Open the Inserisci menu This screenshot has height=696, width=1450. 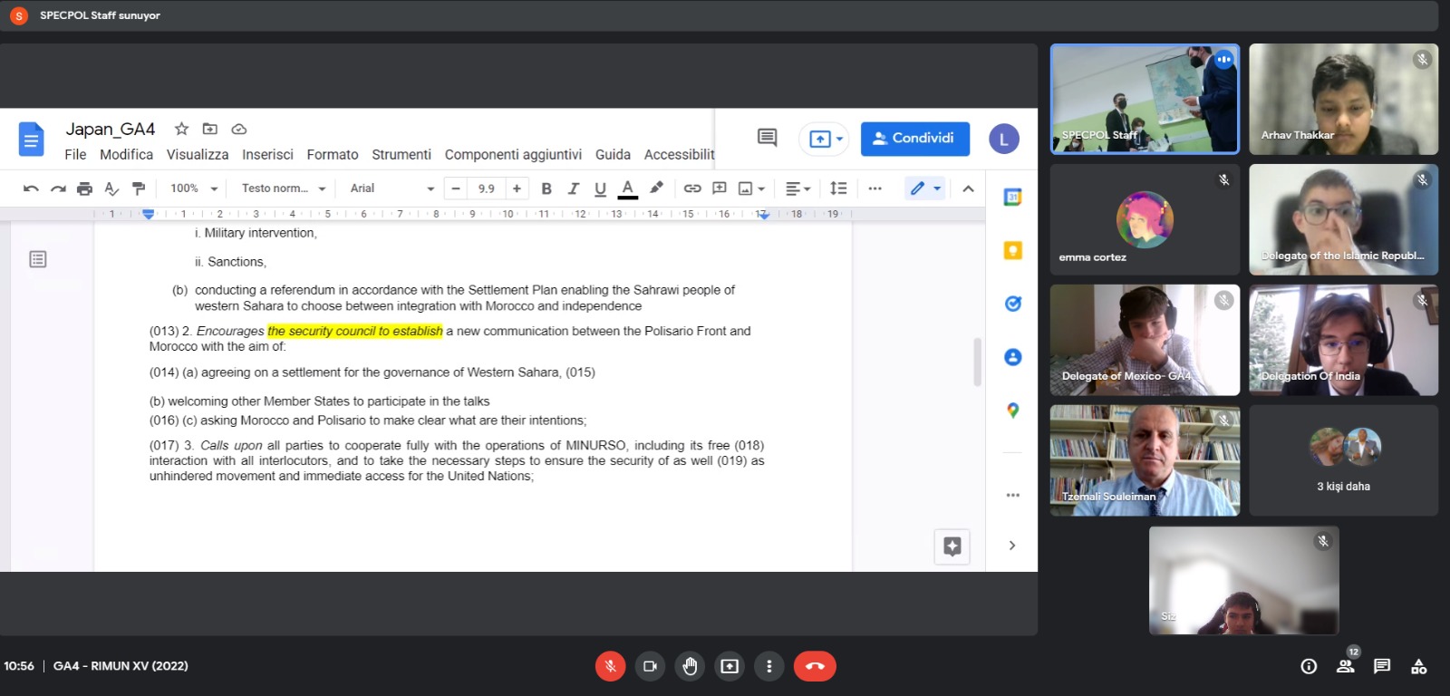tap(267, 155)
